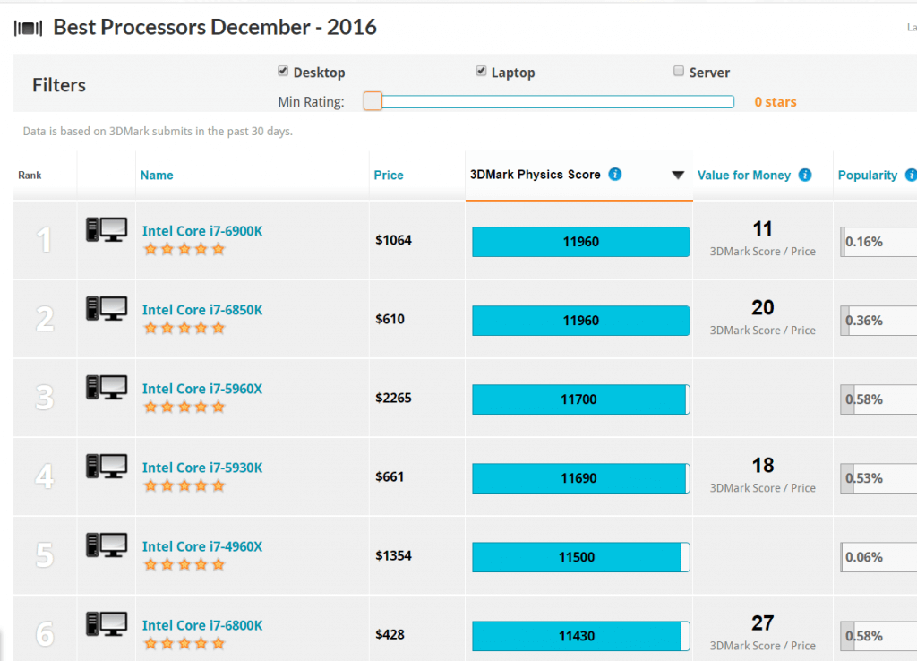Click the value for money score 20
The height and width of the screenshot is (661, 917).
763,308
